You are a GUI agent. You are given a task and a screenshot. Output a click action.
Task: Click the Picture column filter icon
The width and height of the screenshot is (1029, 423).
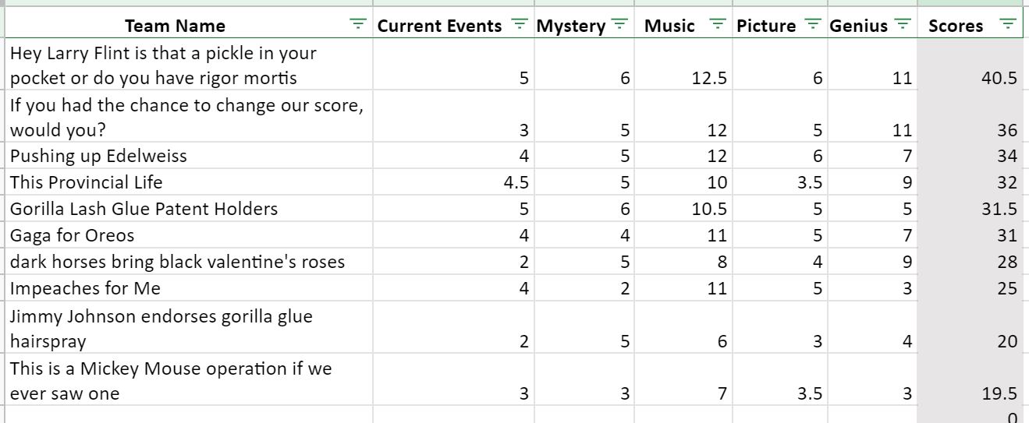click(814, 25)
